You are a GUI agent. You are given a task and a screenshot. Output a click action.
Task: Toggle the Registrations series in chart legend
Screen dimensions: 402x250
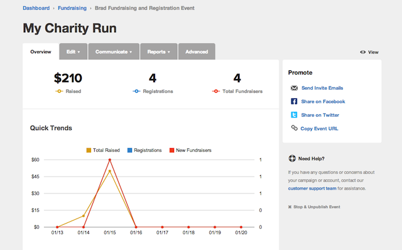[x=144, y=150]
